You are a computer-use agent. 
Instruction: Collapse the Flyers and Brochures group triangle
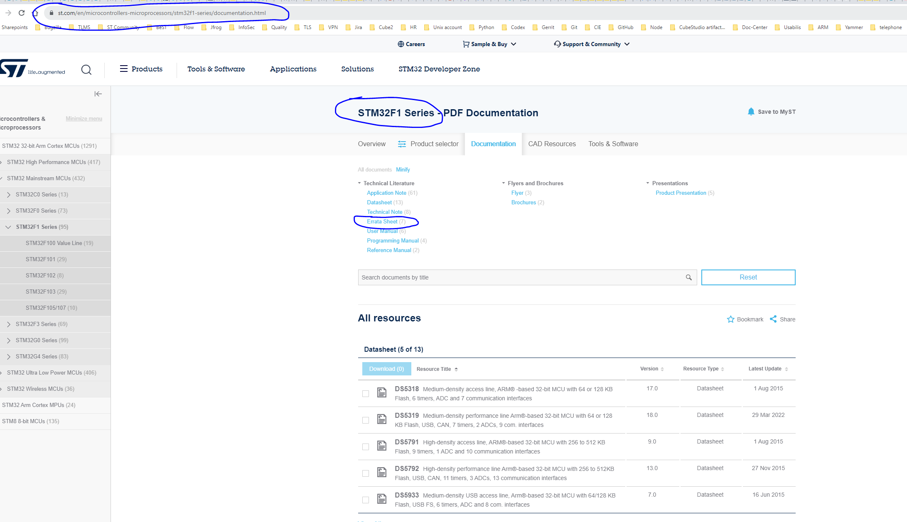[x=504, y=183]
